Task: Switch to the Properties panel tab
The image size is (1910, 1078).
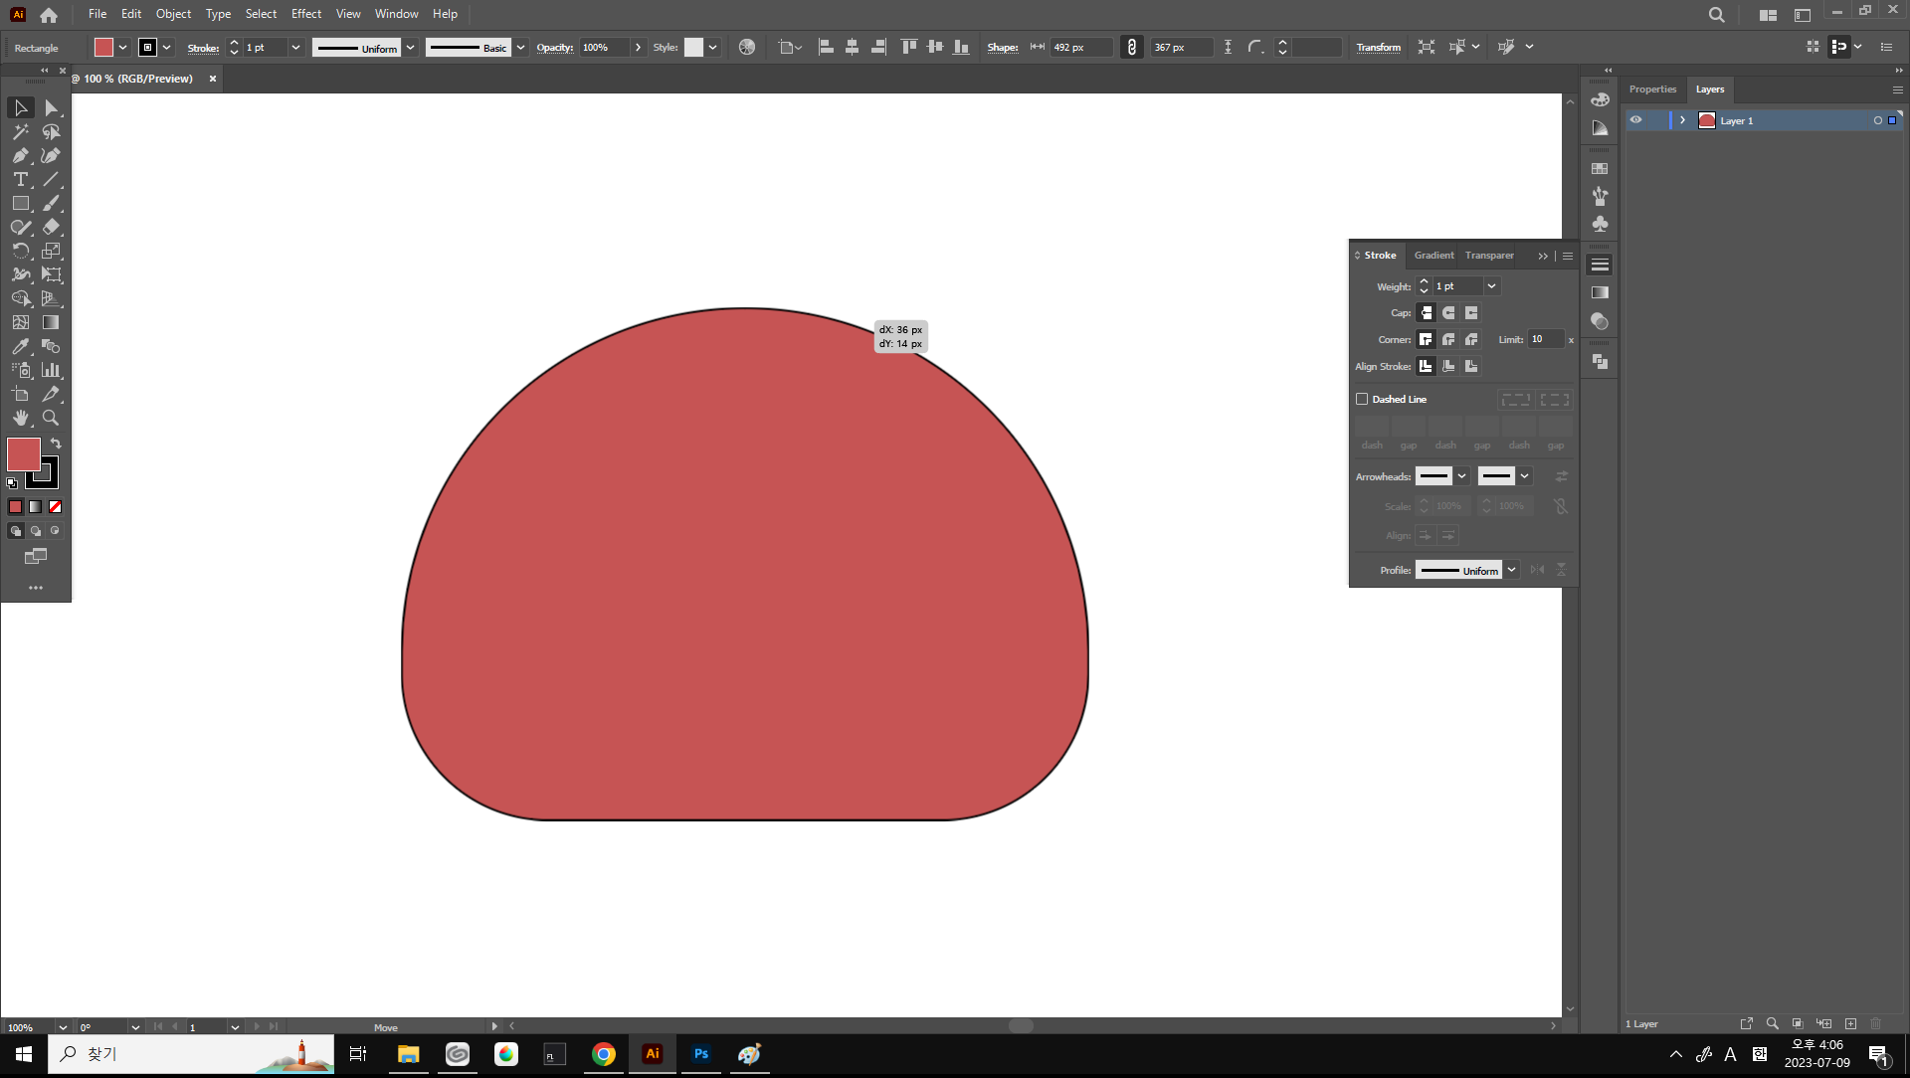Action: 1652,90
